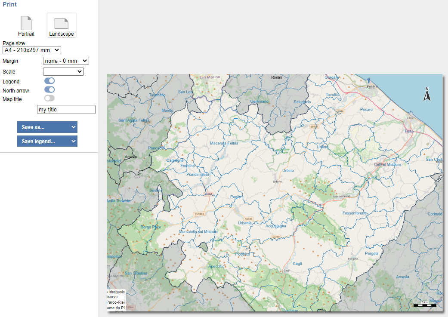
Task: Disable the Legend toggle
Action: pos(49,80)
